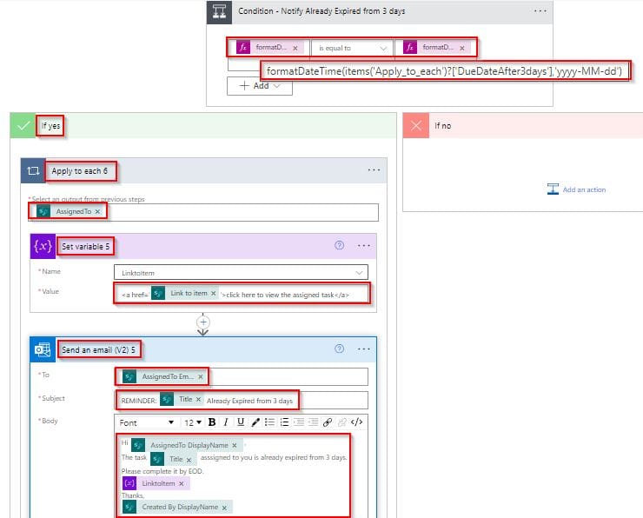The image size is (643, 518).
Task: Click the LinktoItem variable token in the body
Action: 156,483
